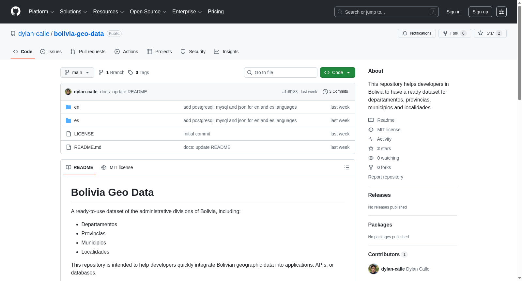This screenshot has height=281, width=522.
Task: Click the README.md file icon
Action: [69, 147]
